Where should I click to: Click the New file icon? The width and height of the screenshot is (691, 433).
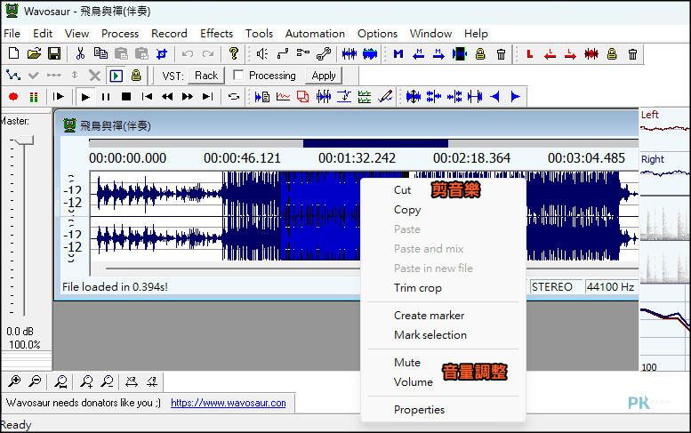tap(13, 53)
